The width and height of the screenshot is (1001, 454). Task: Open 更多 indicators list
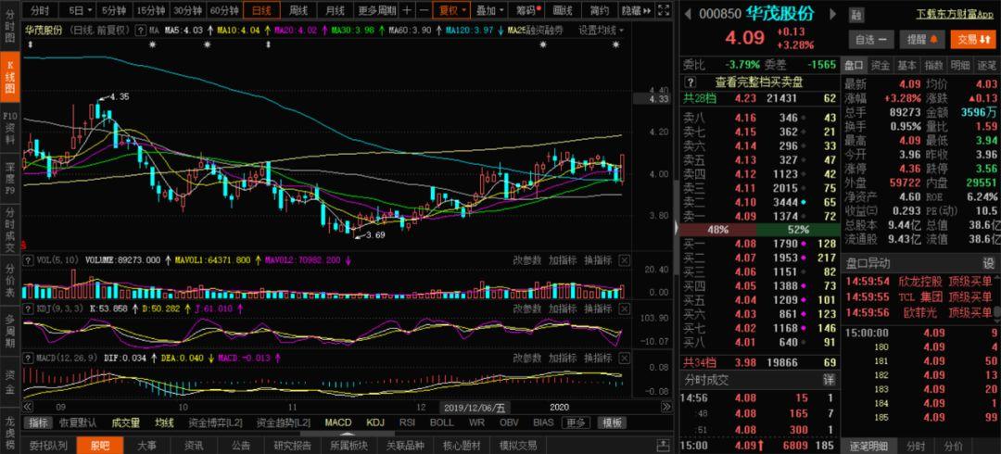pos(576,422)
